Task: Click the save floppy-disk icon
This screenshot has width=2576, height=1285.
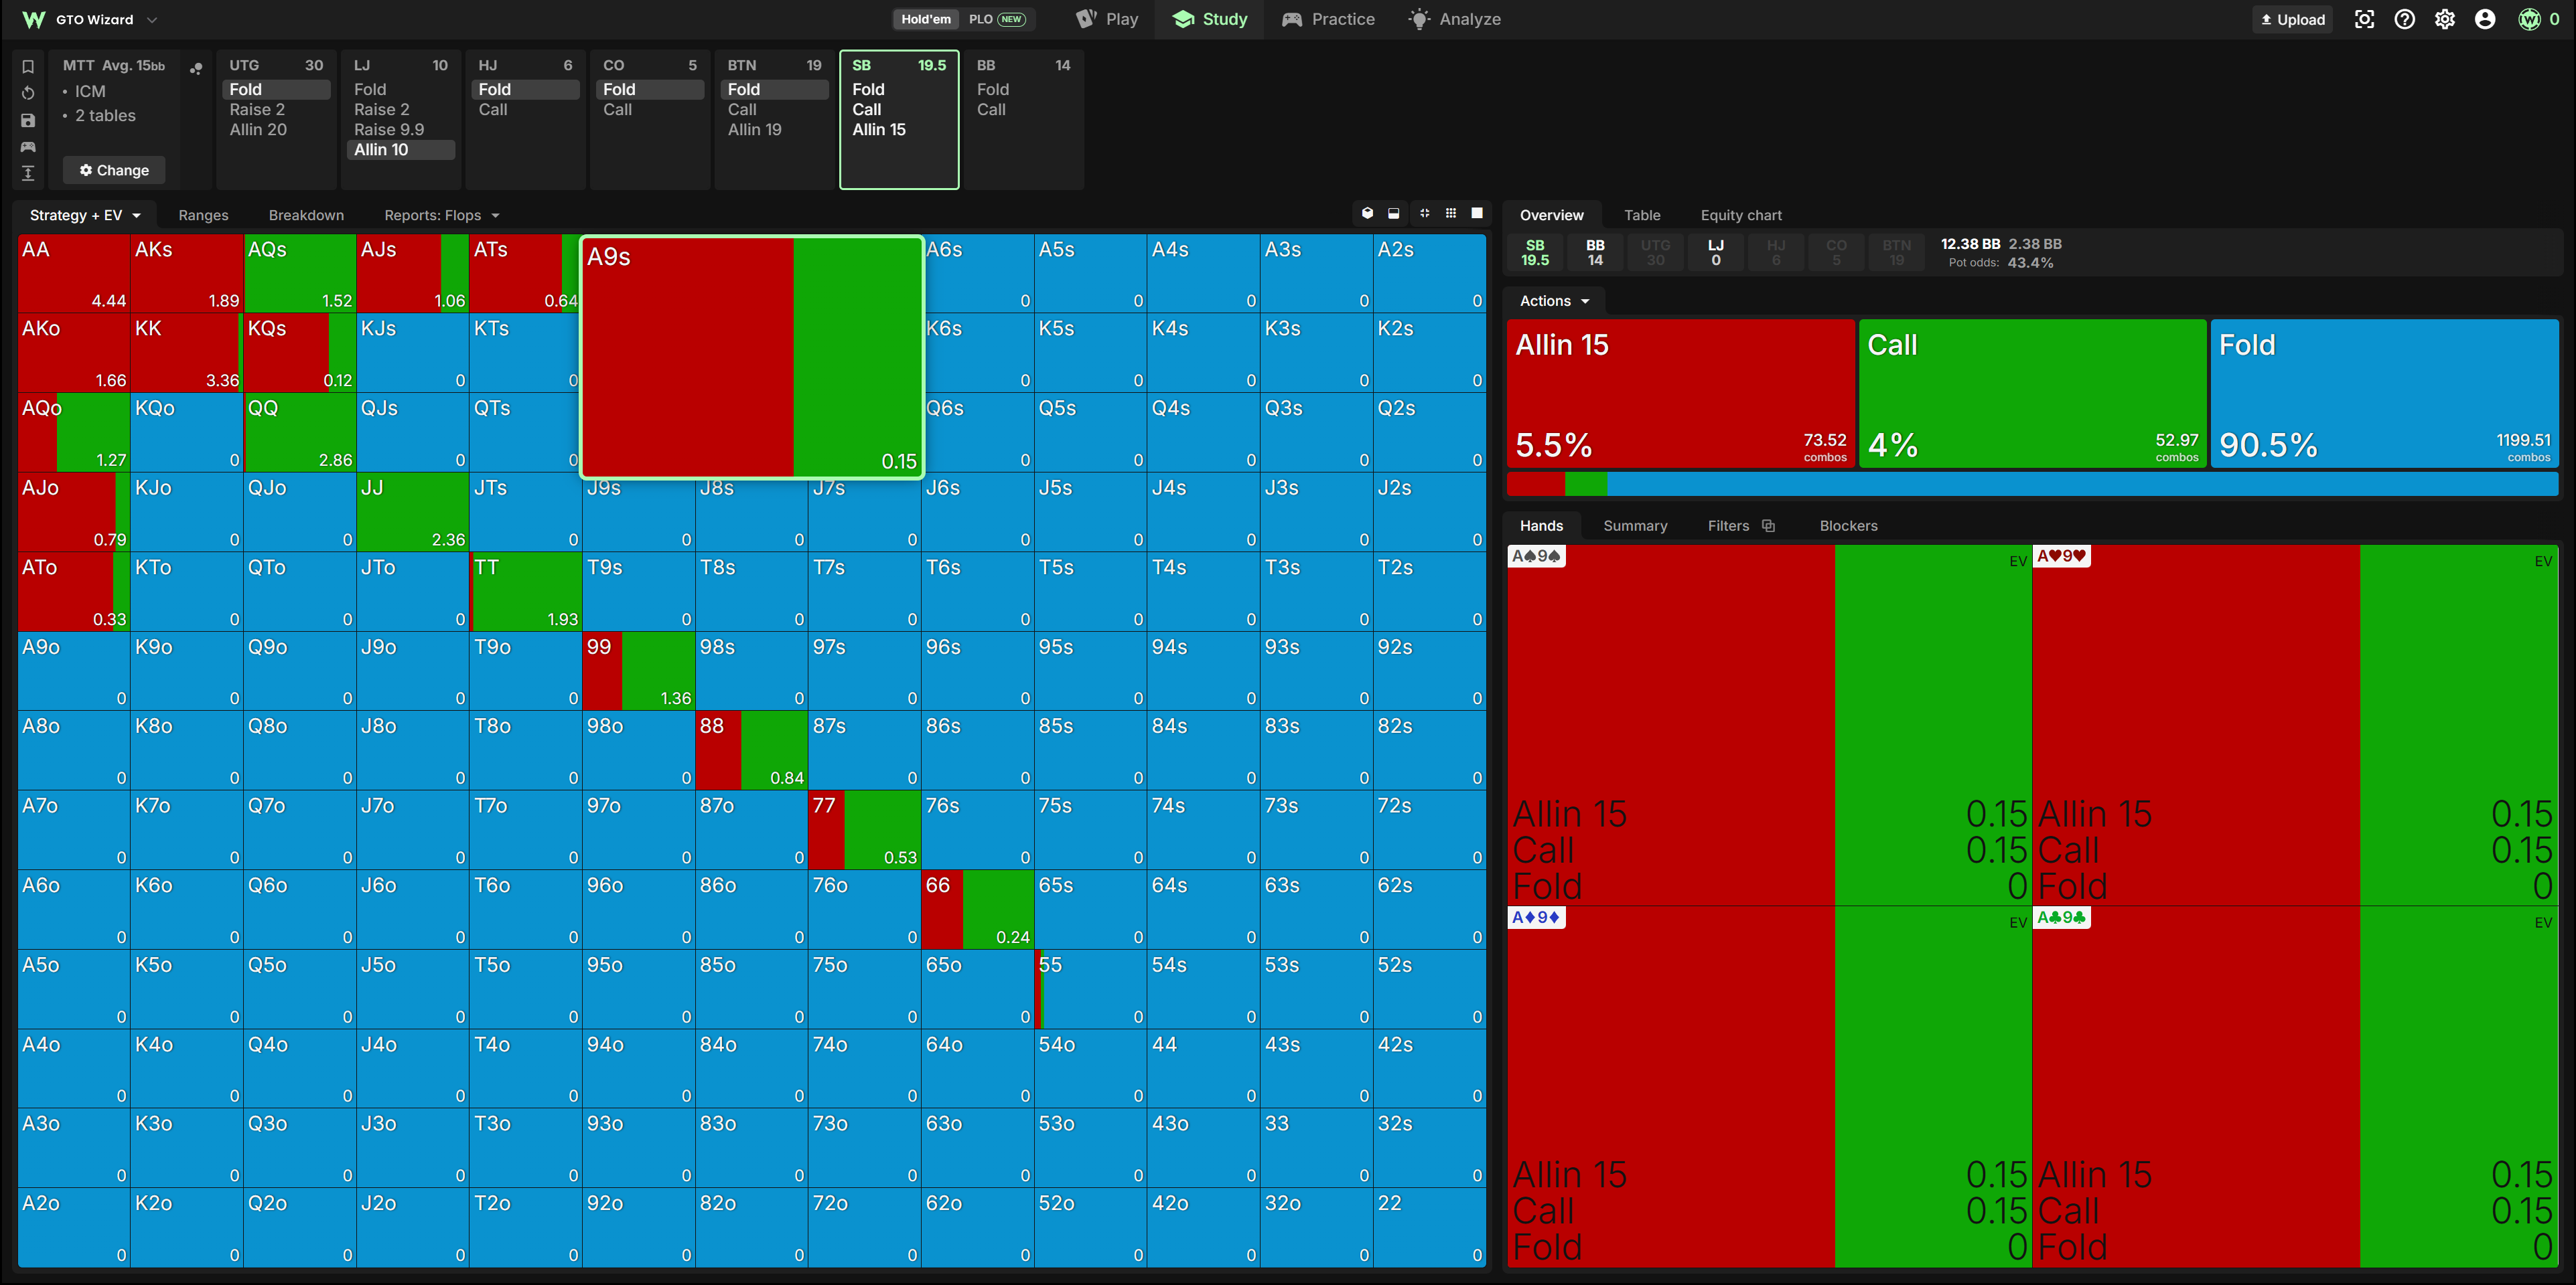Action: [28, 120]
